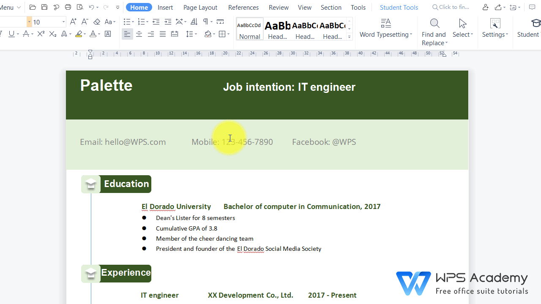
Task: Toggle center alignment
Action: [139, 34]
